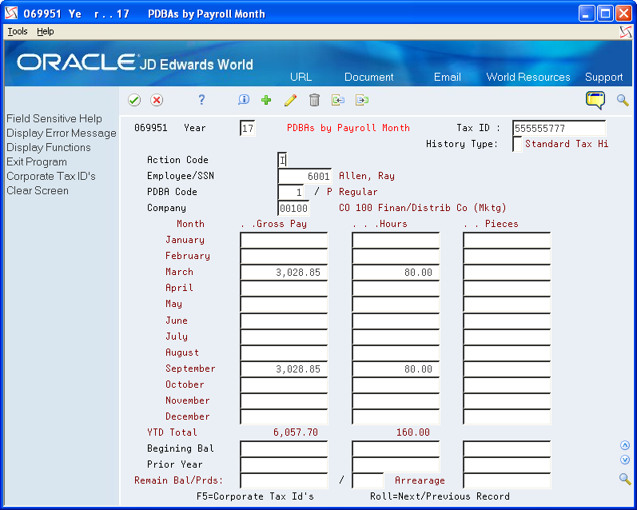This screenshot has width=637, height=510.
Task: Click the green plus Add icon
Action: pos(266,100)
